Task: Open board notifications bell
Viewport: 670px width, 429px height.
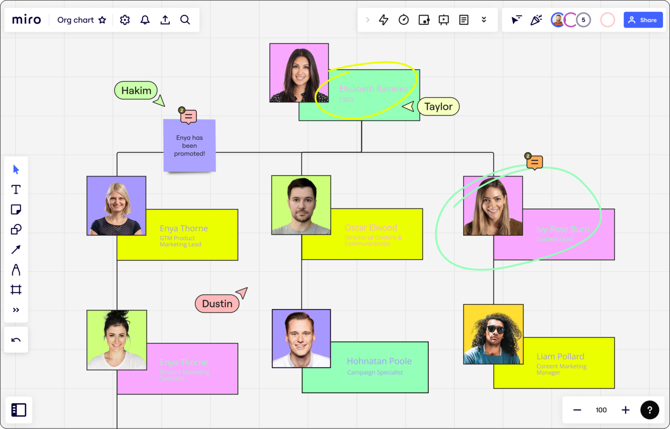Action: coord(144,20)
